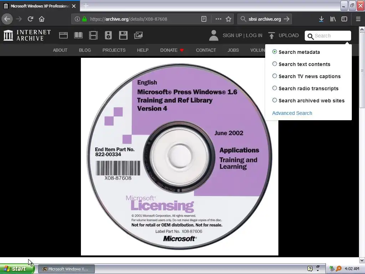Viewport: 365px width, 274px height.
Task: Open the JOBS menu item
Action: click(x=233, y=50)
